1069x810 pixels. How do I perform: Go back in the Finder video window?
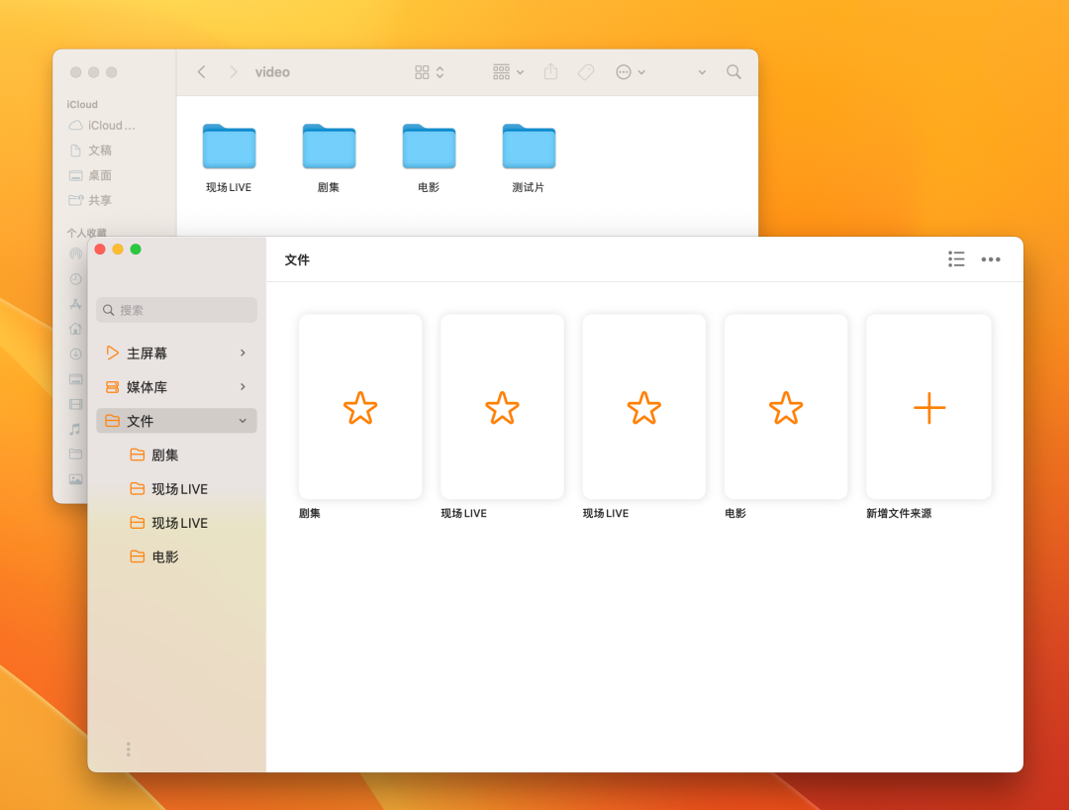[201, 72]
